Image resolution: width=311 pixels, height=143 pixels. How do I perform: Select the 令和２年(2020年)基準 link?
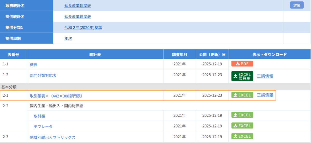coord(83,28)
